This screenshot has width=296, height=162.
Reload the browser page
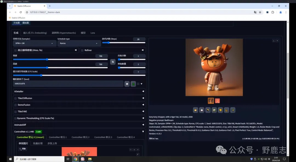tap(21, 12)
